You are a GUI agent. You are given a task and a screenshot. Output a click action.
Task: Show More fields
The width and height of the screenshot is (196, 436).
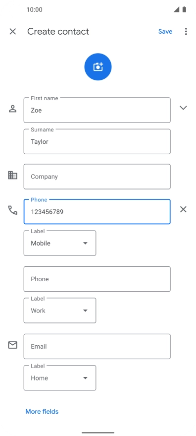42,411
